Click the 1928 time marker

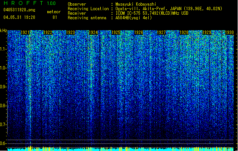click(x=184, y=32)
